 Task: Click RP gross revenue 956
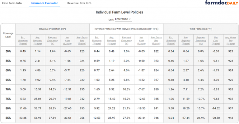click(x=82, y=118)
